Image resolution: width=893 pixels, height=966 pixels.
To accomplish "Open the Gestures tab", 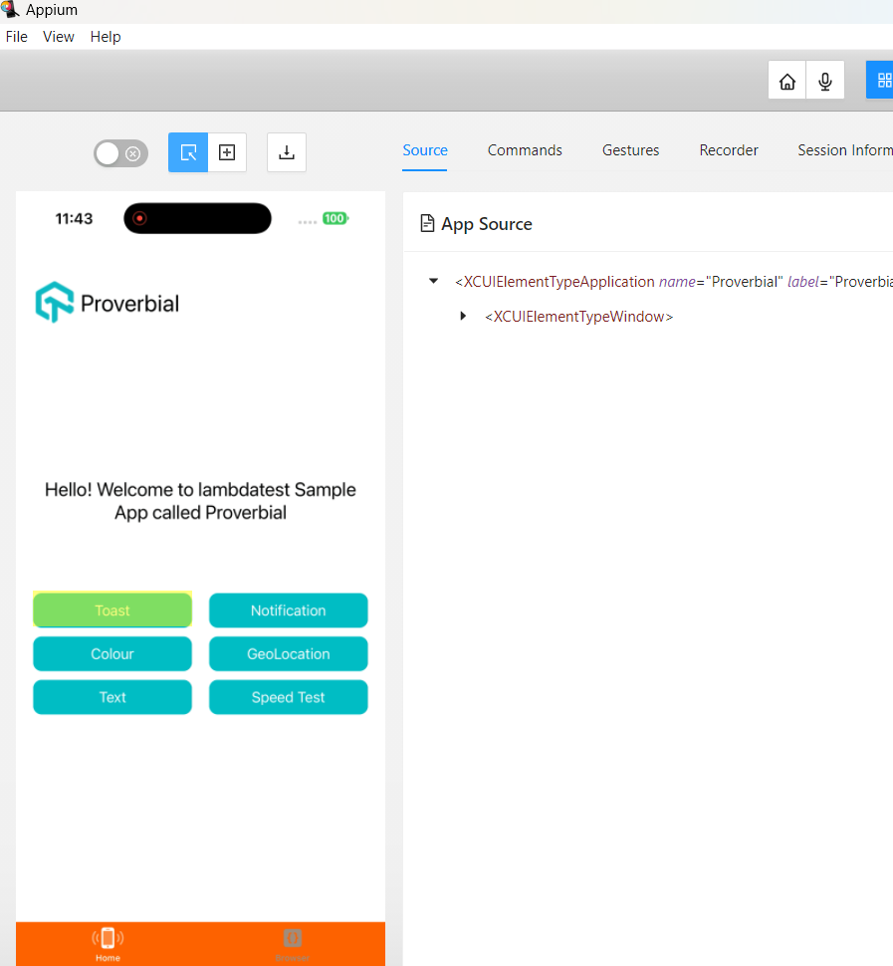I will pos(630,150).
